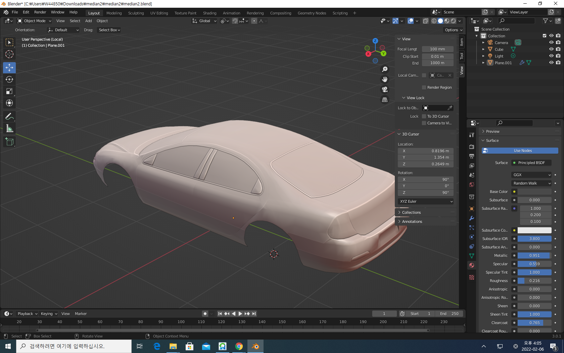Click the Metallic slider
Screen dimensions: 564x353
[x=534, y=256]
